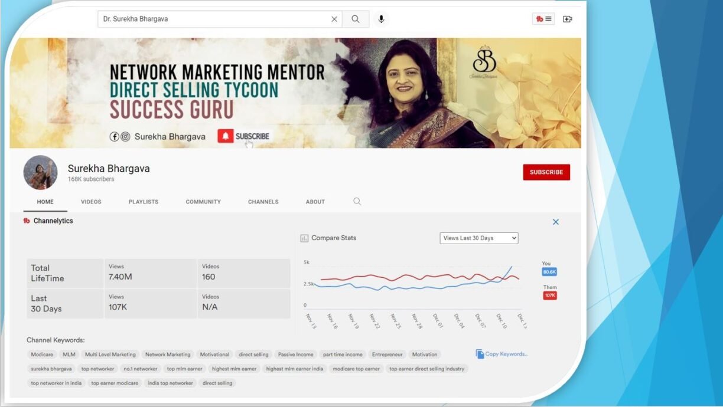
Task: Click the Compare Stats chart icon
Action: (304, 238)
